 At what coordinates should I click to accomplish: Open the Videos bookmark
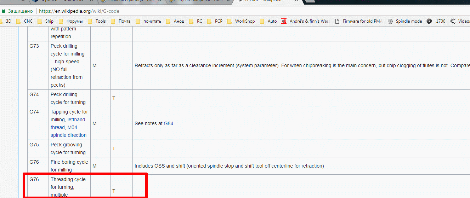click(x=460, y=21)
